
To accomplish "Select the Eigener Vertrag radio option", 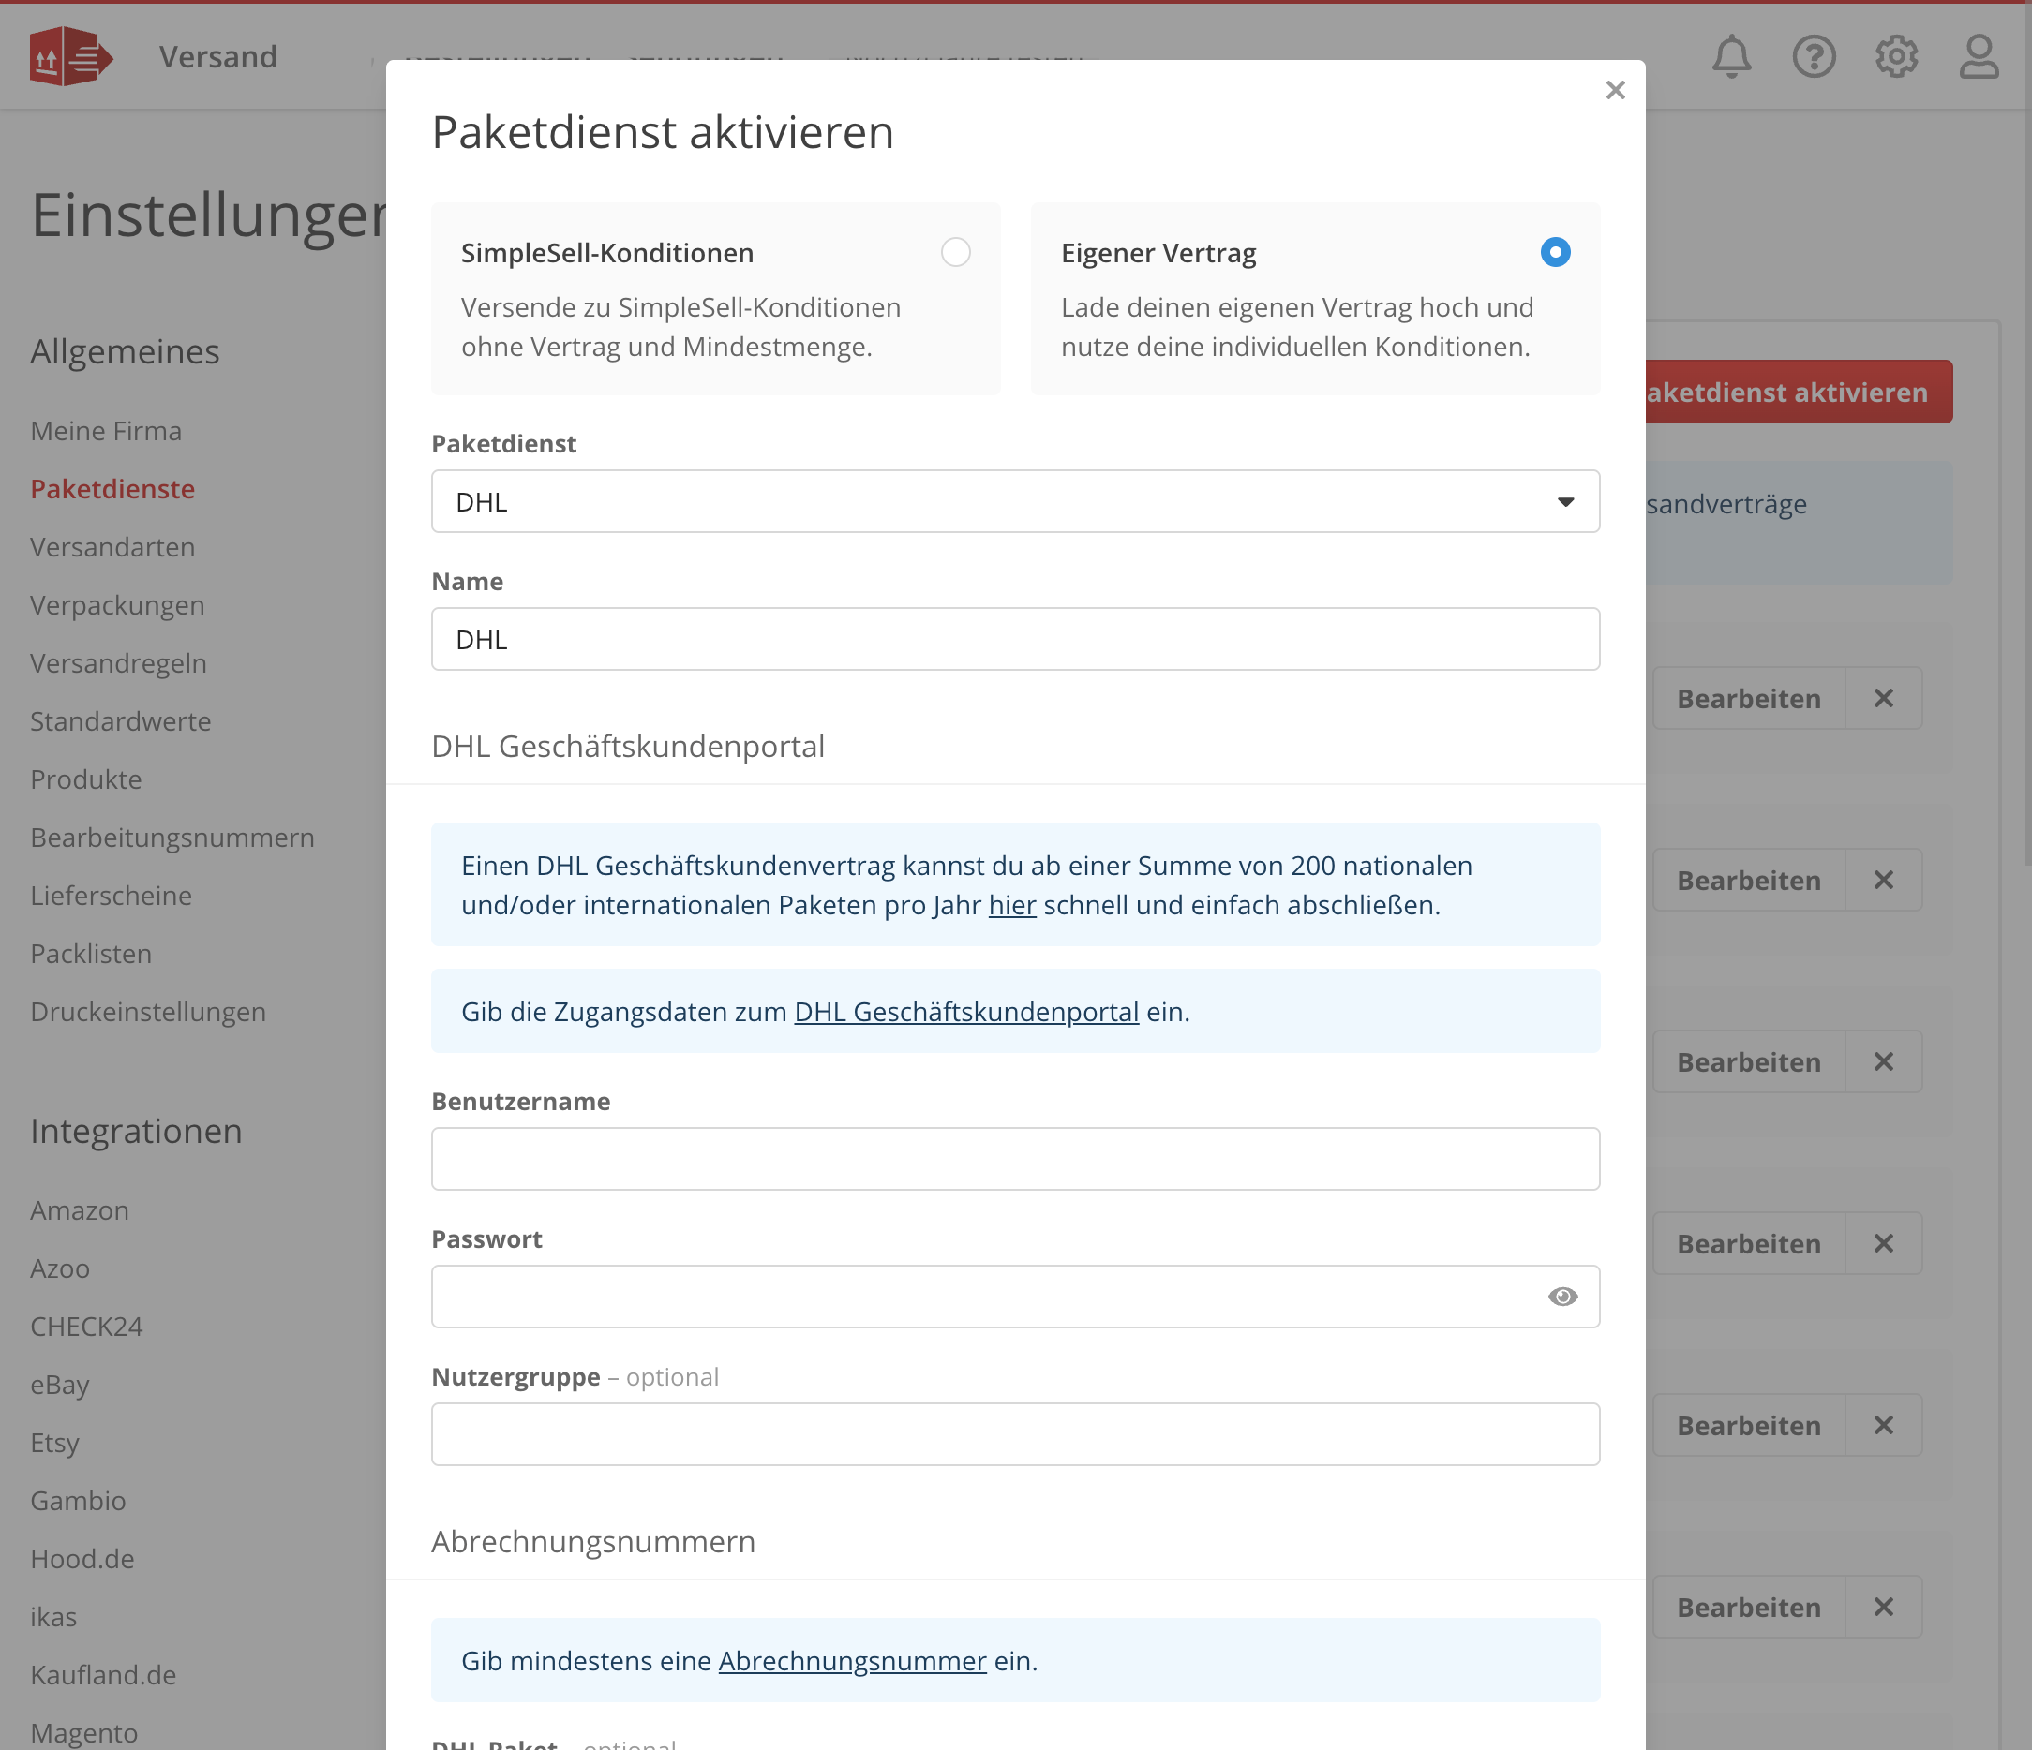I will 1554,252.
